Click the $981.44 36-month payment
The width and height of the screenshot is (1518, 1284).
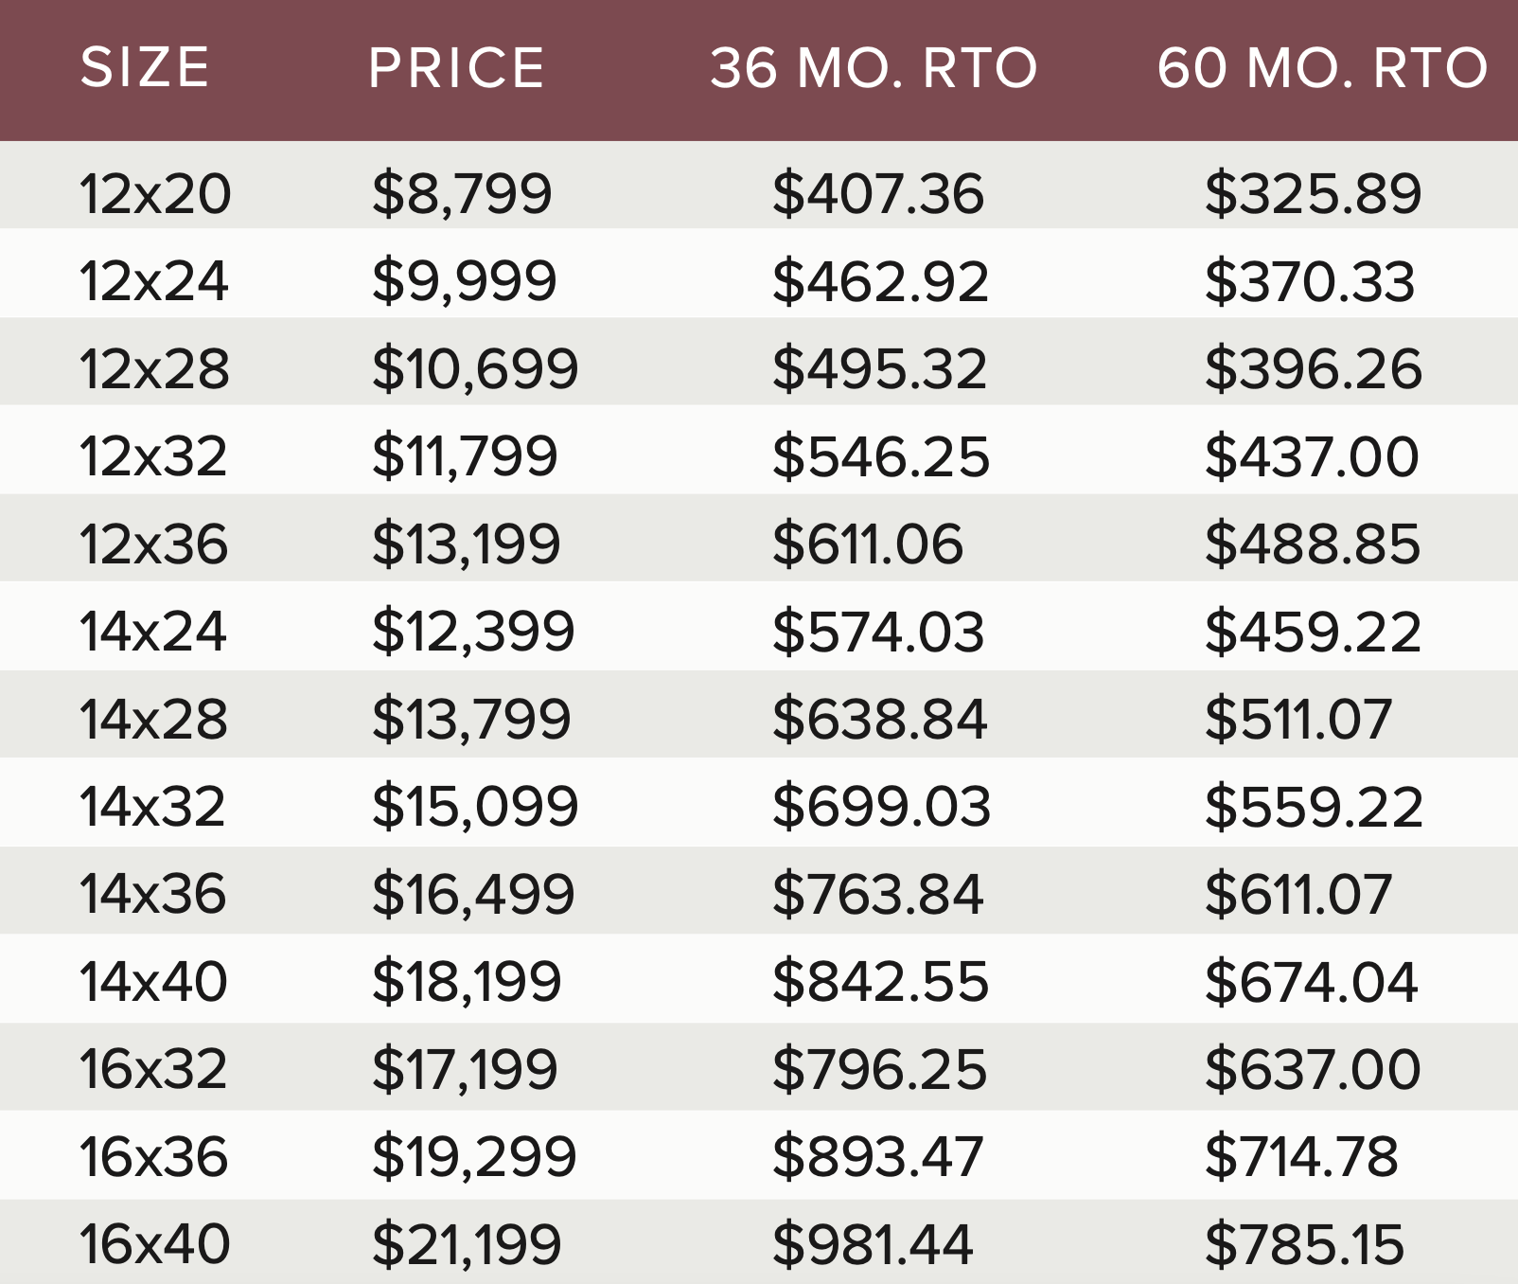873,1244
